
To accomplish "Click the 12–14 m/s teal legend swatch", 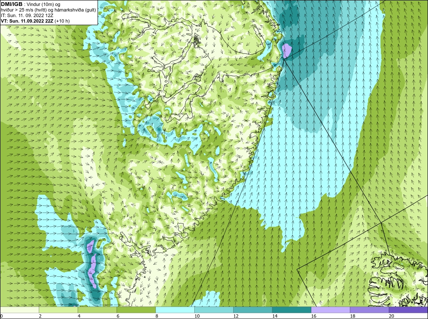I will (x=253, y=310).
